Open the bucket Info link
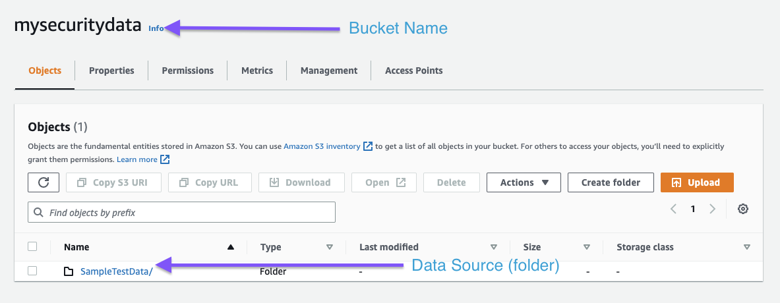Image resolution: width=780 pixels, height=303 pixels. [156, 28]
